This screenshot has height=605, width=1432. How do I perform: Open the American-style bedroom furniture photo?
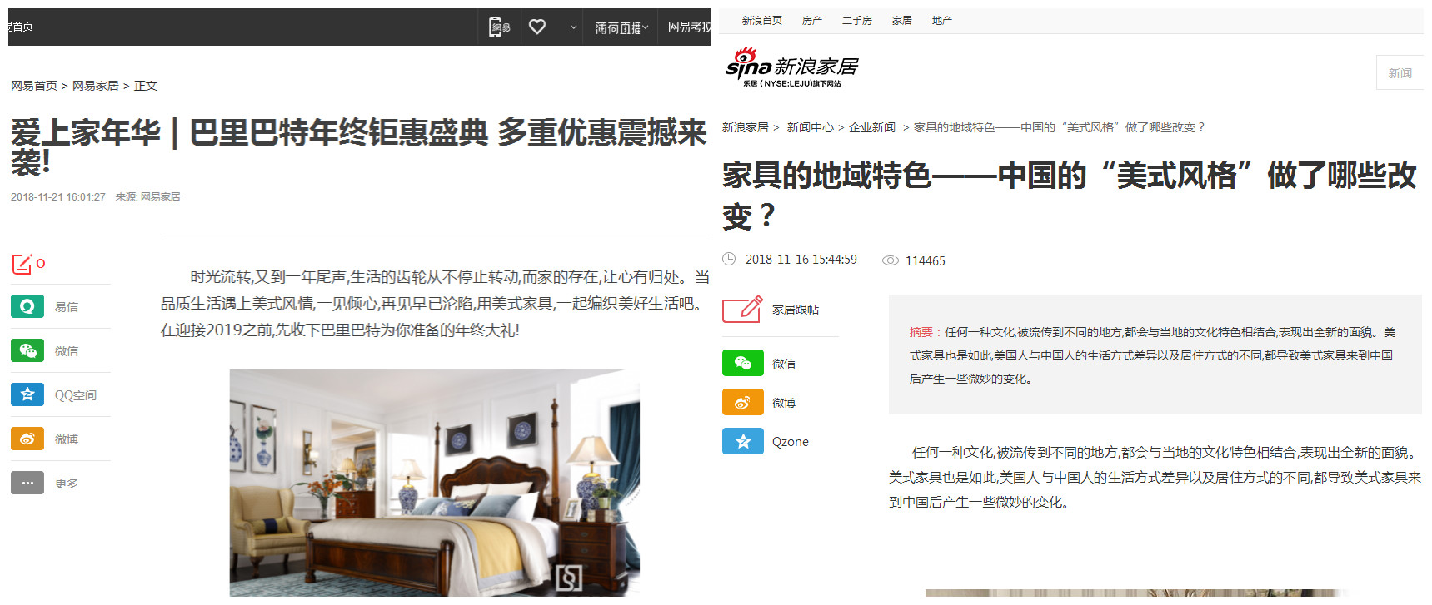[435, 483]
